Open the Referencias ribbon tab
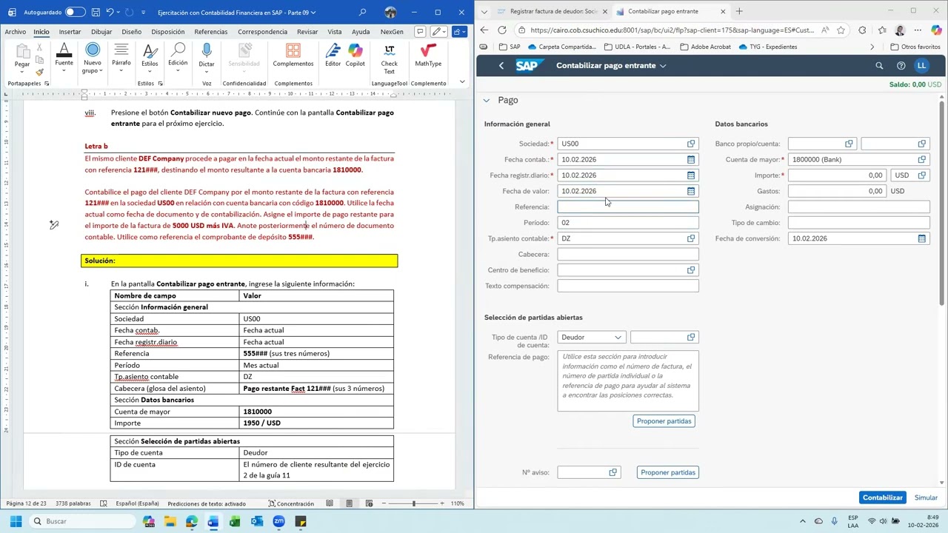 coord(211,32)
